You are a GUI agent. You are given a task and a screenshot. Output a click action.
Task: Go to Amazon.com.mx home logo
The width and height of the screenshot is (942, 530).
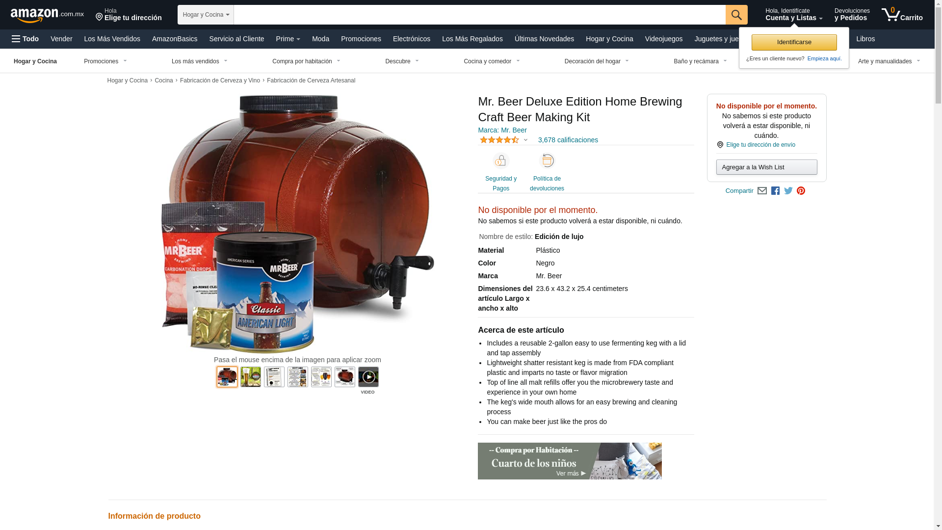47,15
